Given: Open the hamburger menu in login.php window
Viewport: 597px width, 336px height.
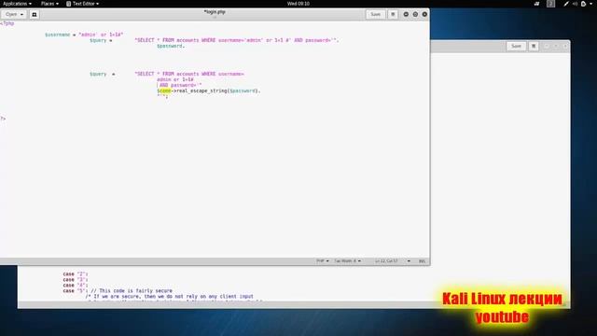Looking at the screenshot, I should [x=393, y=15].
